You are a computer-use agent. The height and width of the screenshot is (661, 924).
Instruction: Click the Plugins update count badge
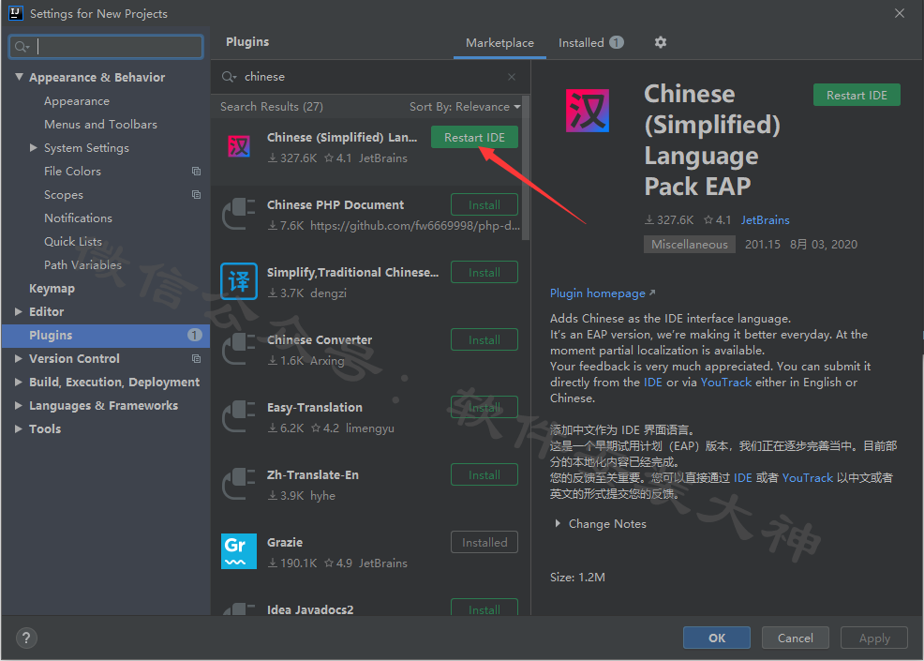click(x=195, y=335)
